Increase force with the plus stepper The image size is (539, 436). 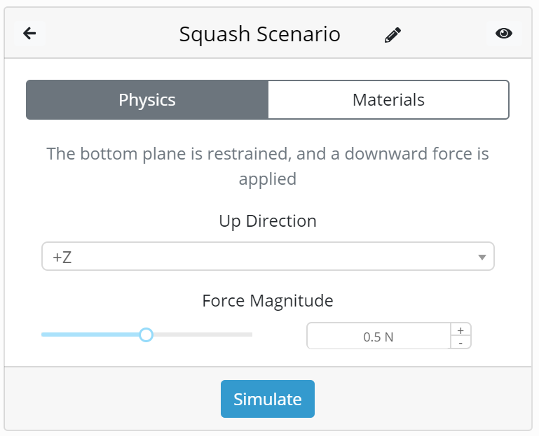click(460, 330)
